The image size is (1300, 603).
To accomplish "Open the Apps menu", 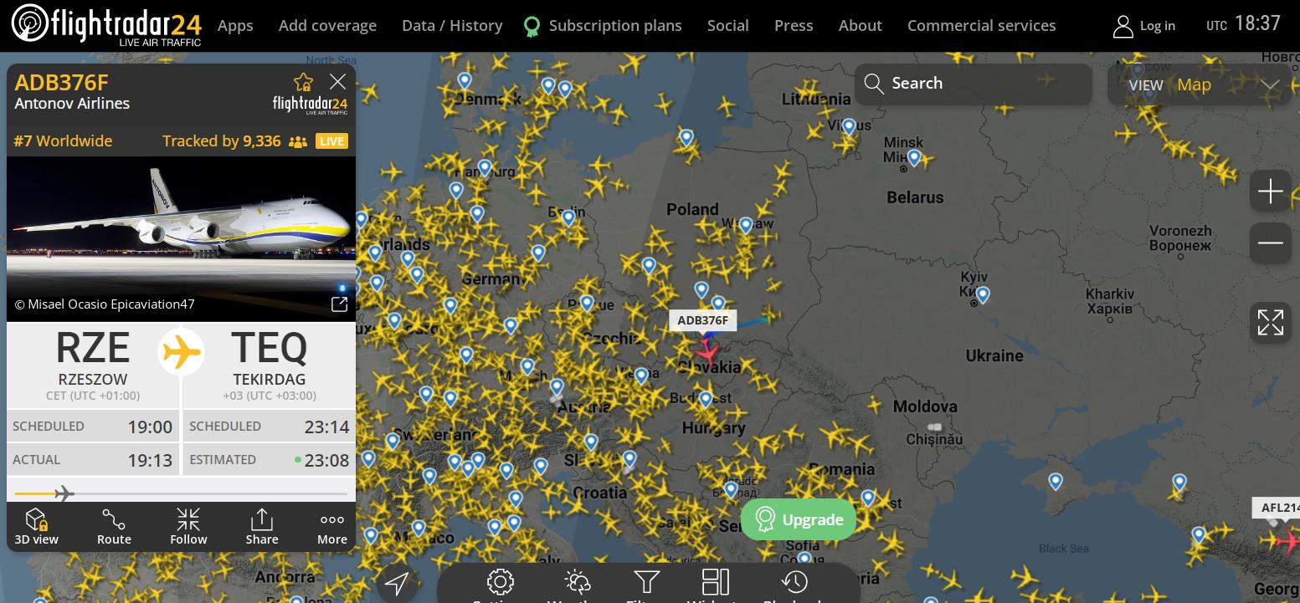I will 235,26.
